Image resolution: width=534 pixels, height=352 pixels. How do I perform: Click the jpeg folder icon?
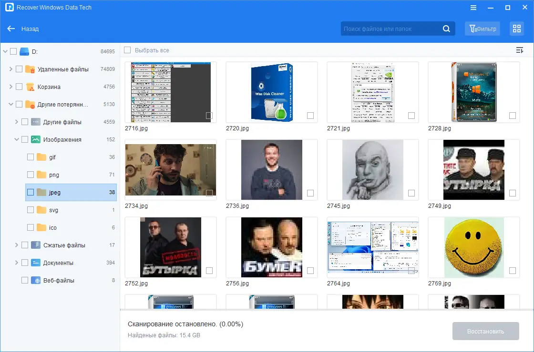tap(41, 192)
